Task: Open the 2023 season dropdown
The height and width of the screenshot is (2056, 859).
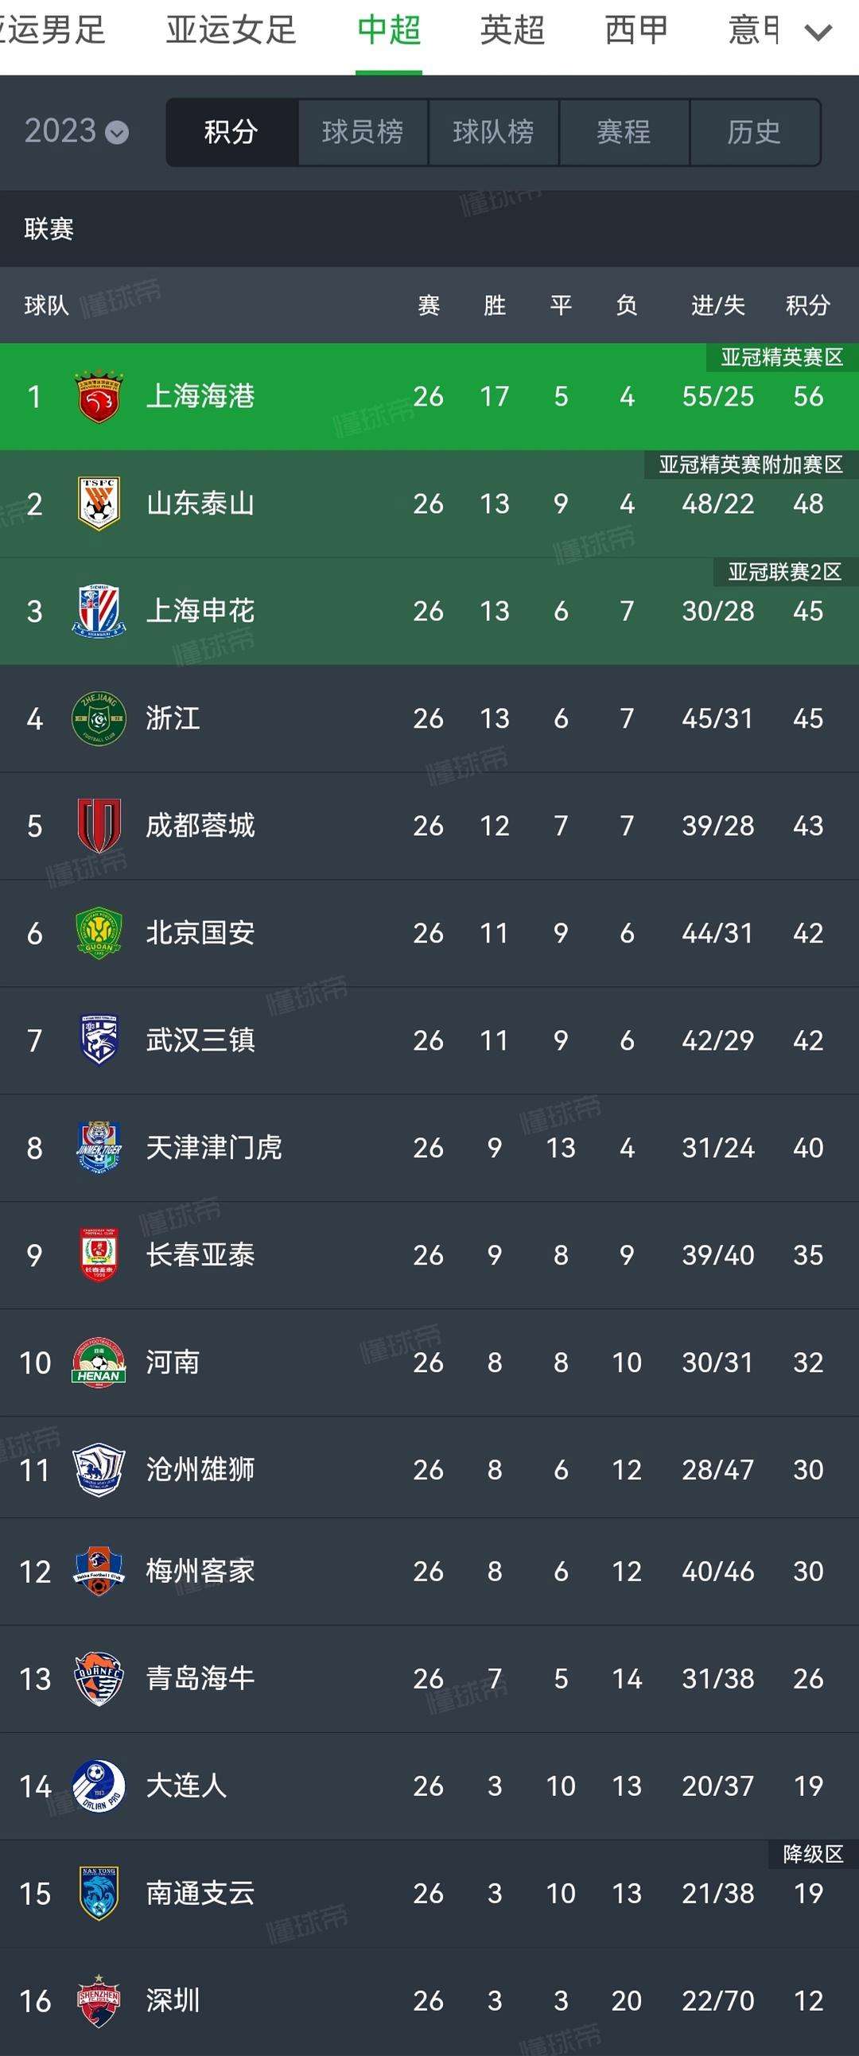Action: pos(76,132)
